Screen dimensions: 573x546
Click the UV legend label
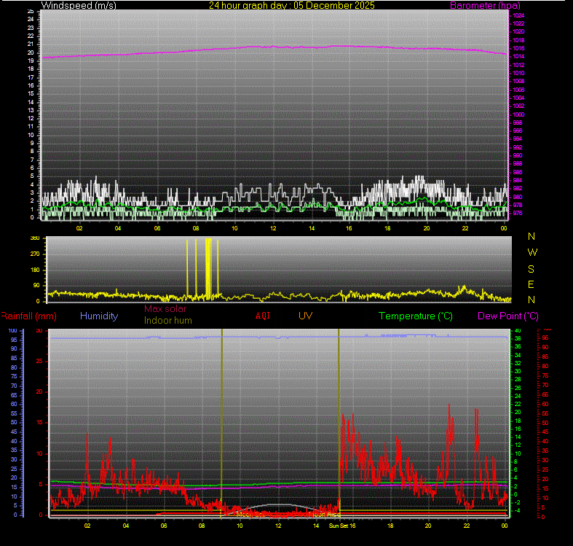coord(305,316)
